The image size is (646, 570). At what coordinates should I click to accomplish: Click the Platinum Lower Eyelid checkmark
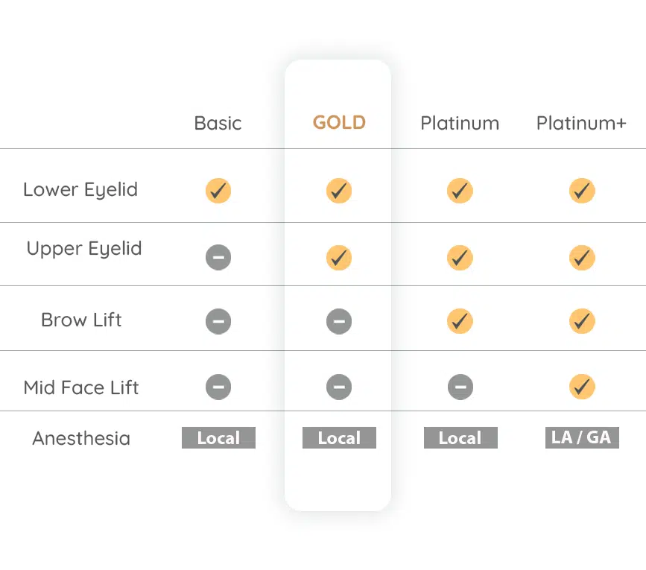pyautogui.click(x=460, y=191)
